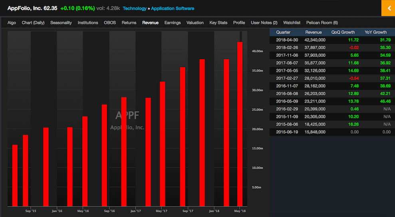Open the Seasonality tab
Image resolution: width=395 pixels, height=217 pixels.
pos(61,23)
